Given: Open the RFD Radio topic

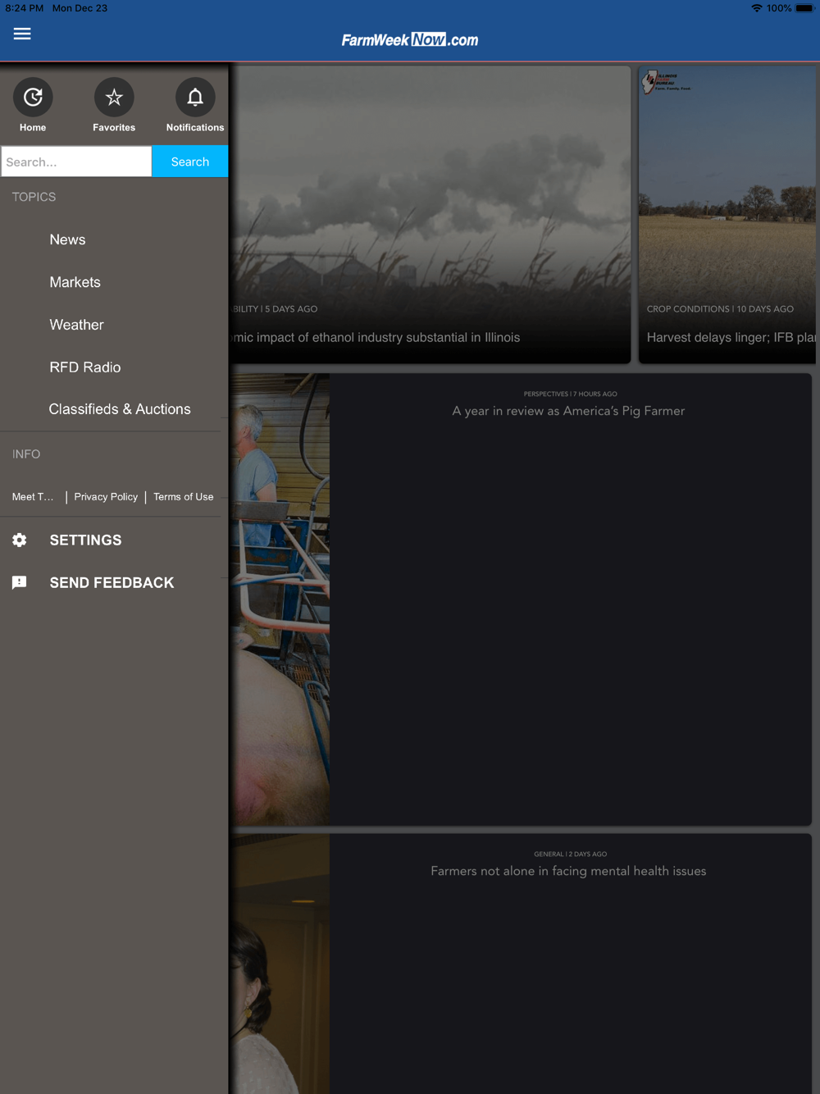Looking at the screenshot, I should (85, 367).
